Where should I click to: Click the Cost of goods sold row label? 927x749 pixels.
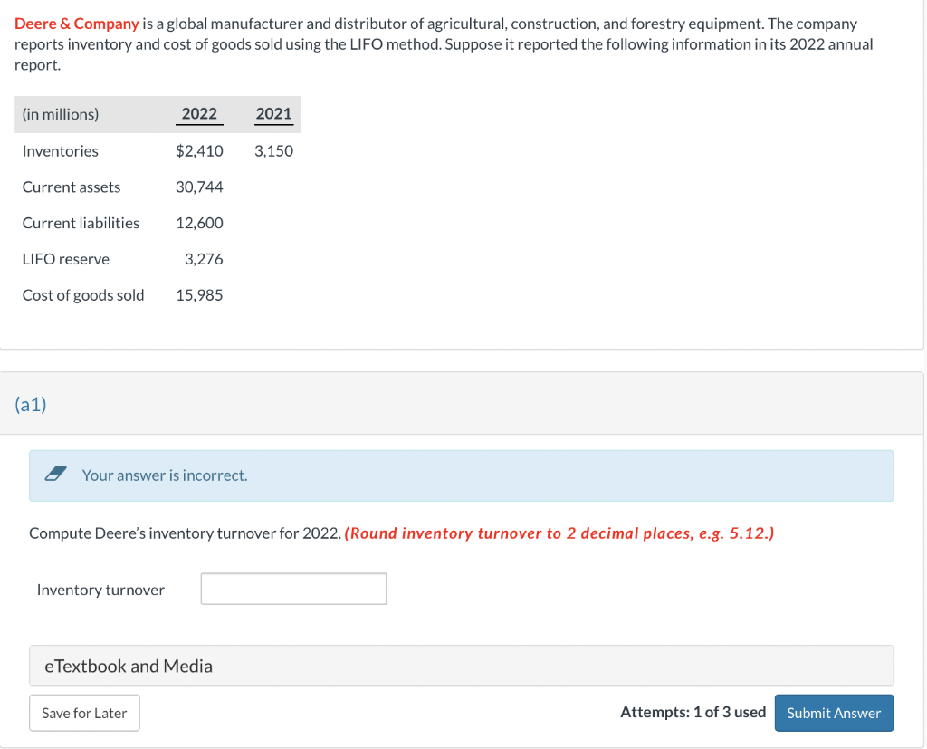[83, 295]
